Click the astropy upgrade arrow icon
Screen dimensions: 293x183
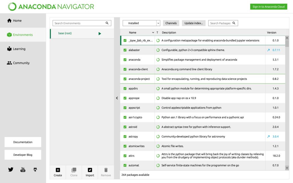pyautogui.click(x=268, y=136)
